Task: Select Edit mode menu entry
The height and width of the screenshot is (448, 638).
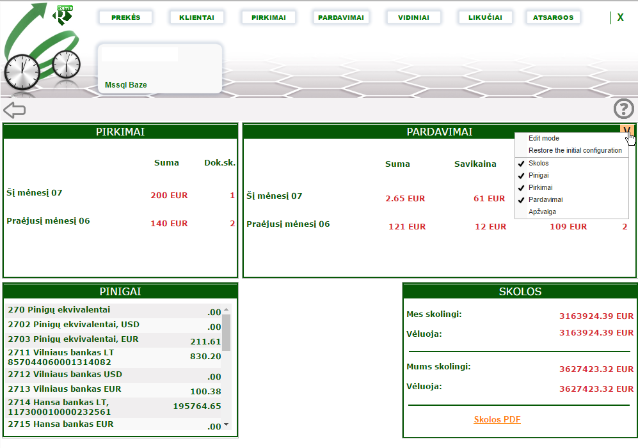Action: (543, 139)
